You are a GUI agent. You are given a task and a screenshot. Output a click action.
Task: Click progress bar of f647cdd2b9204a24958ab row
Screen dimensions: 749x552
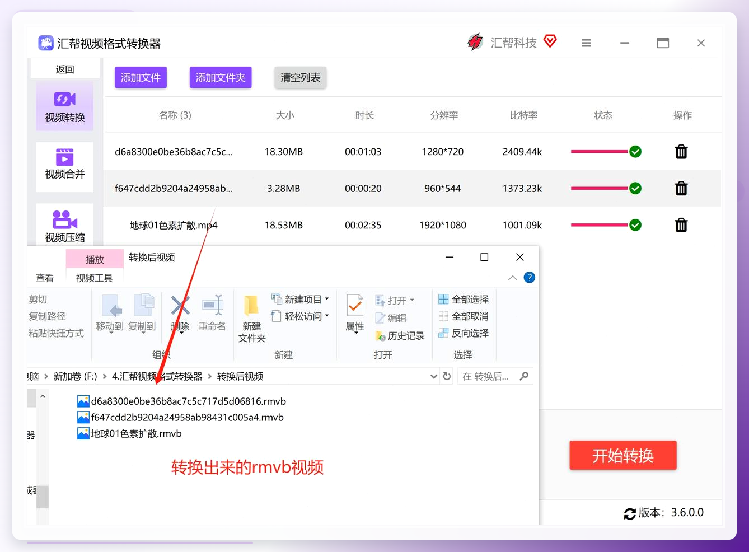pos(600,188)
